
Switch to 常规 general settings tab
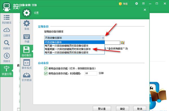(x=27, y=25)
